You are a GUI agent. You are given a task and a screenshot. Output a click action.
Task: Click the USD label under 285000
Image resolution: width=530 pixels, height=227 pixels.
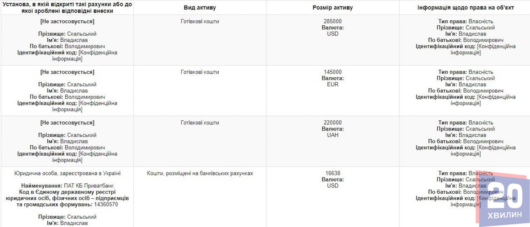tap(332, 34)
